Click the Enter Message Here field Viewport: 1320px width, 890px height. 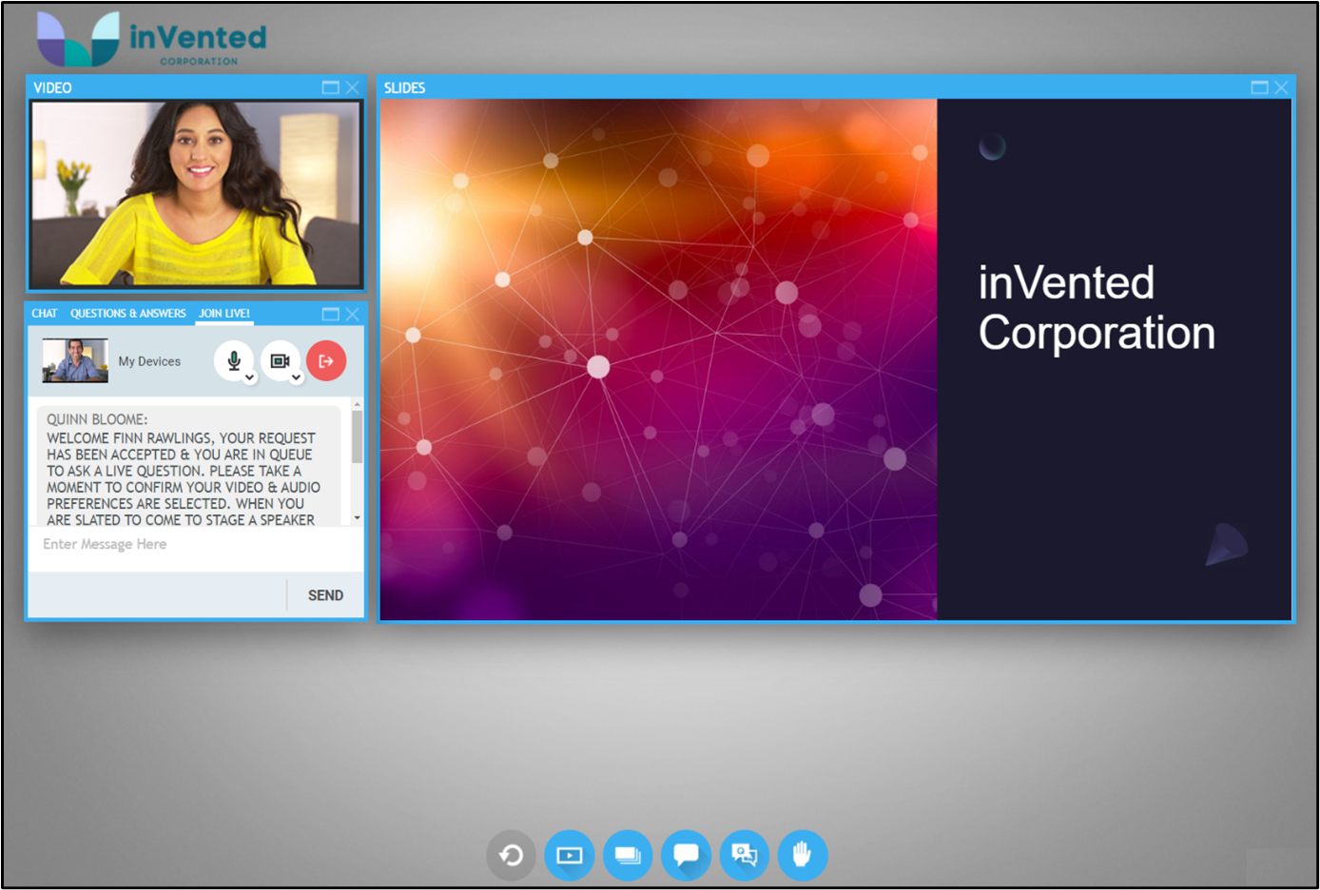[195, 548]
